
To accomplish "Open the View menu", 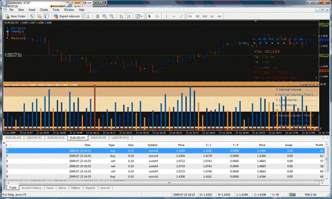I will tap(21, 10).
